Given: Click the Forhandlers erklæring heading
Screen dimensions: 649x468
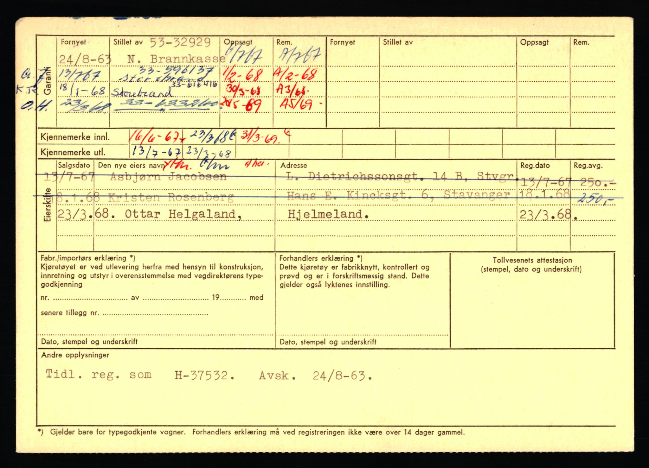Looking at the screenshot, I should 321,258.
